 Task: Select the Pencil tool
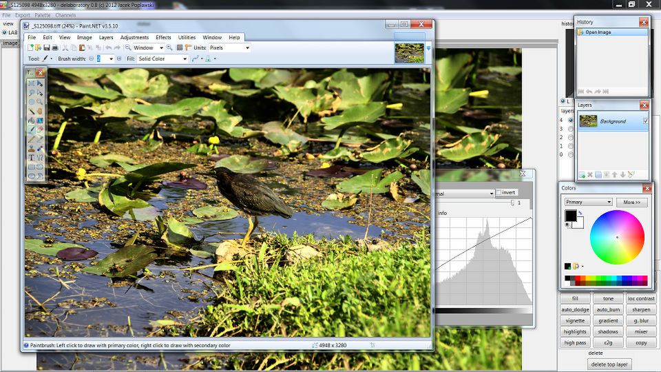32,138
